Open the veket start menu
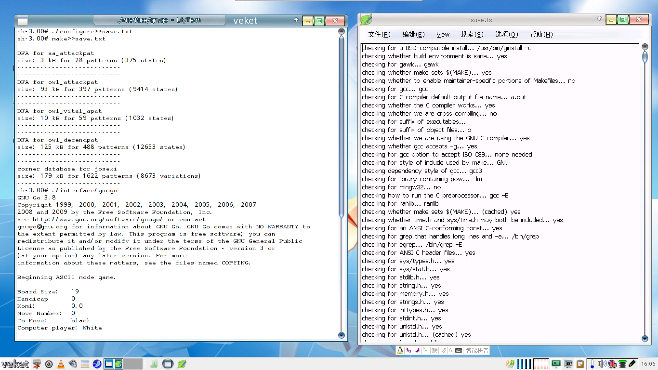 (15, 364)
